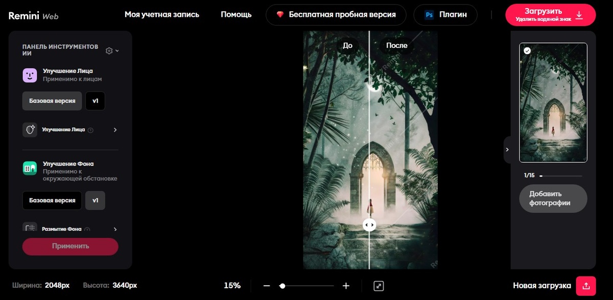The image size is (613, 300).
Task: Click the face beautify icon in Улучшение Лица row
Action: 30,130
